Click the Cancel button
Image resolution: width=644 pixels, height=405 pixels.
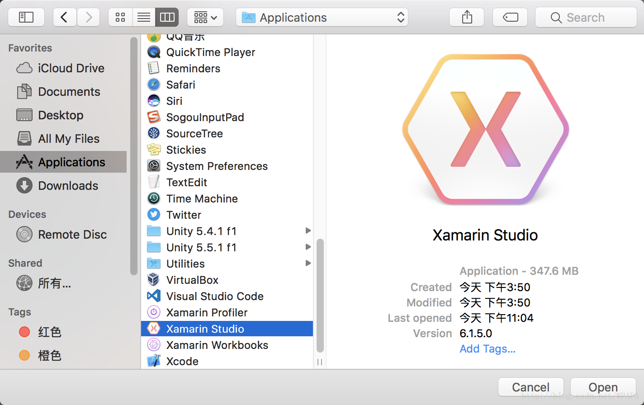(530, 387)
